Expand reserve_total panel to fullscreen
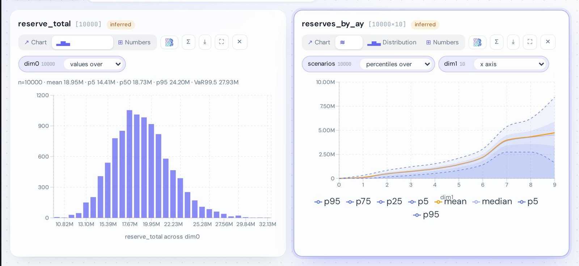Viewport: 579px width, 266px height. tap(221, 42)
